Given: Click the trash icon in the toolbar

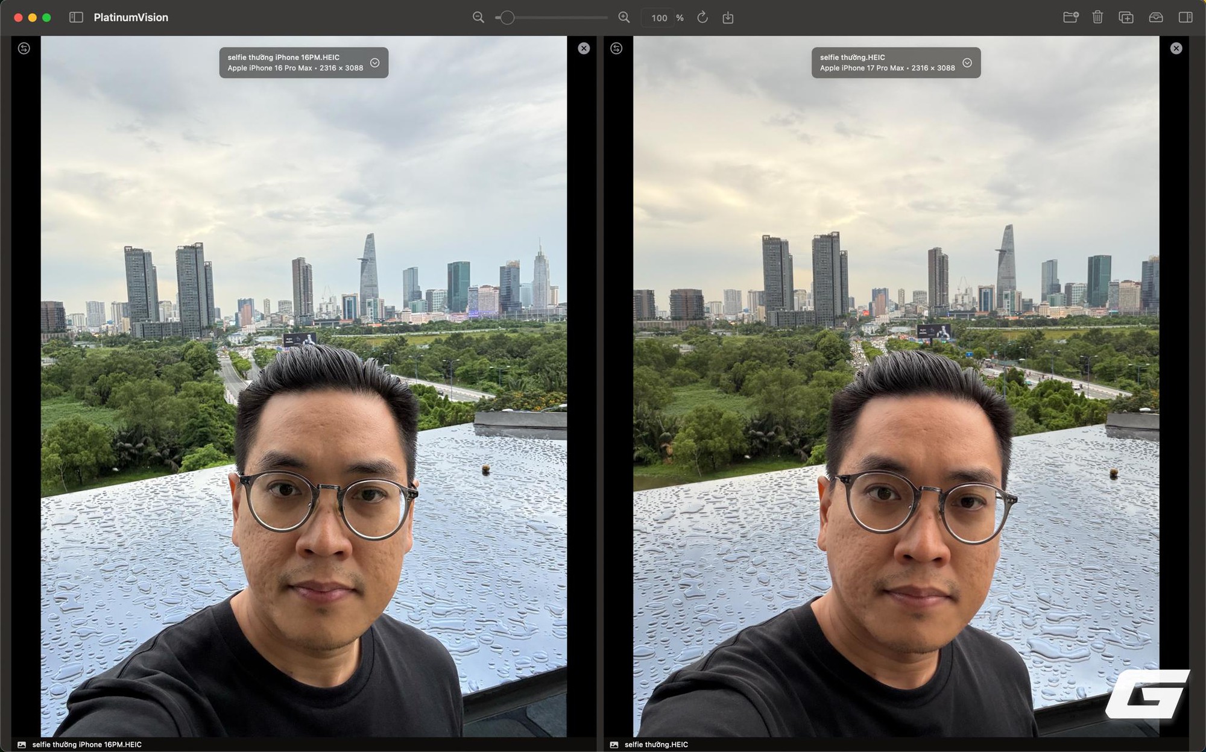Looking at the screenshot, I should pos(1097,17).
